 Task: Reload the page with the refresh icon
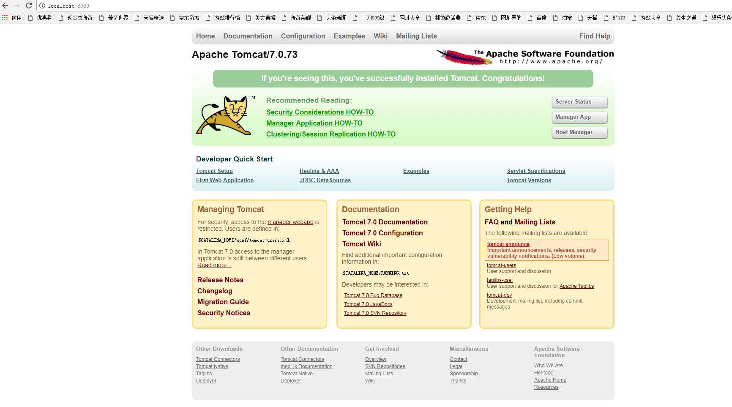29,5
